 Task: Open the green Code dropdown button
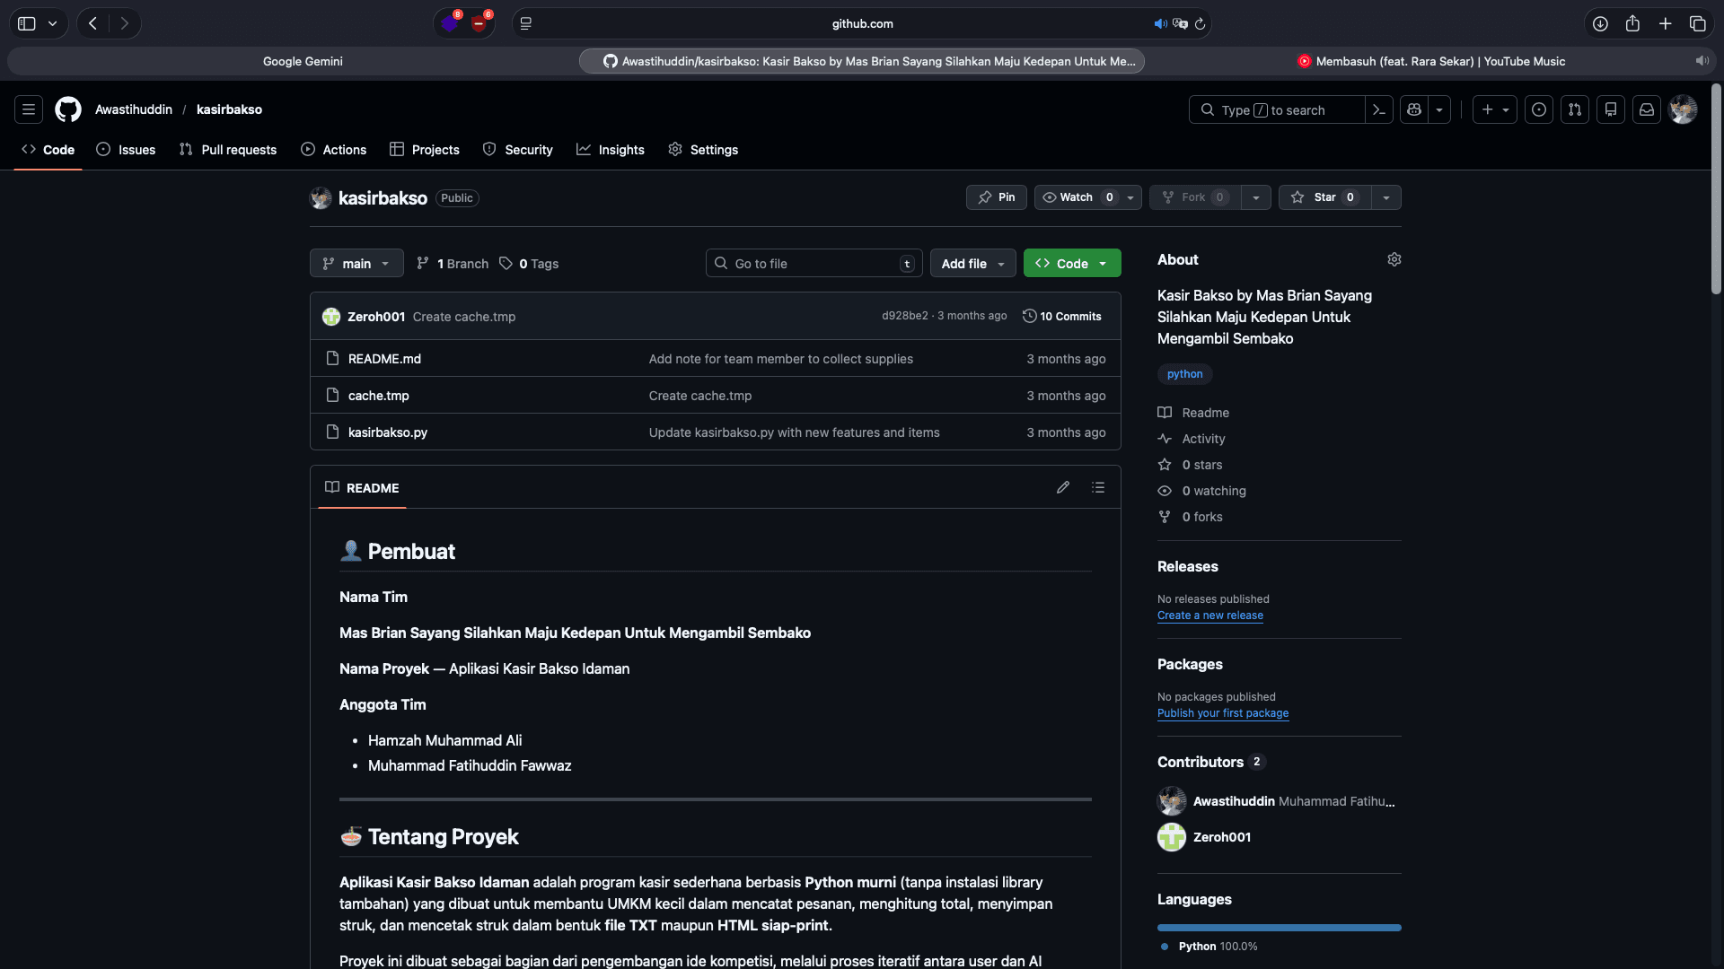click(x=1072, y=263)
